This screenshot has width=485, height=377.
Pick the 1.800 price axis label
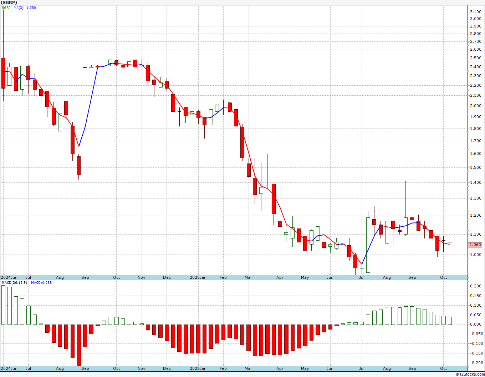click(x=476, y=129)
